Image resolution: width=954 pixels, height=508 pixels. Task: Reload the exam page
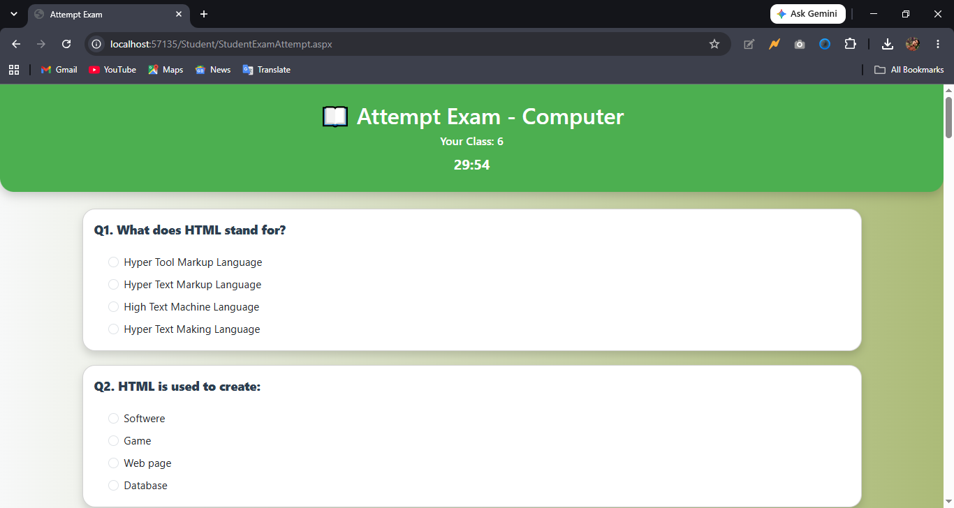coord(66,44)
